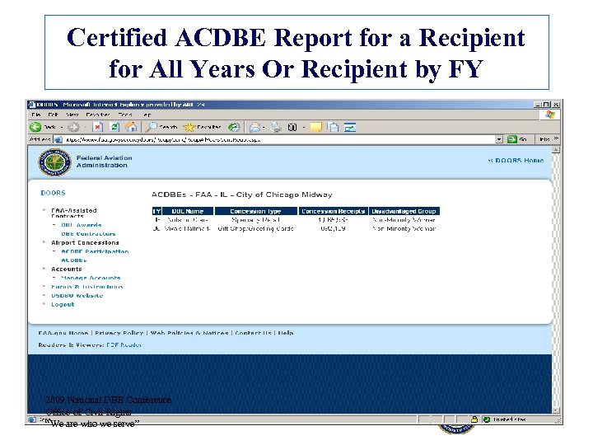Click the browser Back arrow icon
Viewport: 593px width, 445px height.
(x=35, y=127)
